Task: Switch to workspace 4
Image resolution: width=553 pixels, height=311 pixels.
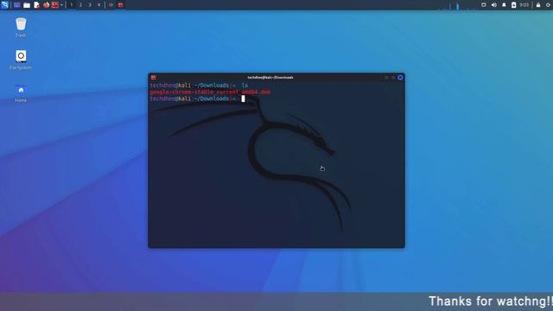Action: click(x=99, y=5)
